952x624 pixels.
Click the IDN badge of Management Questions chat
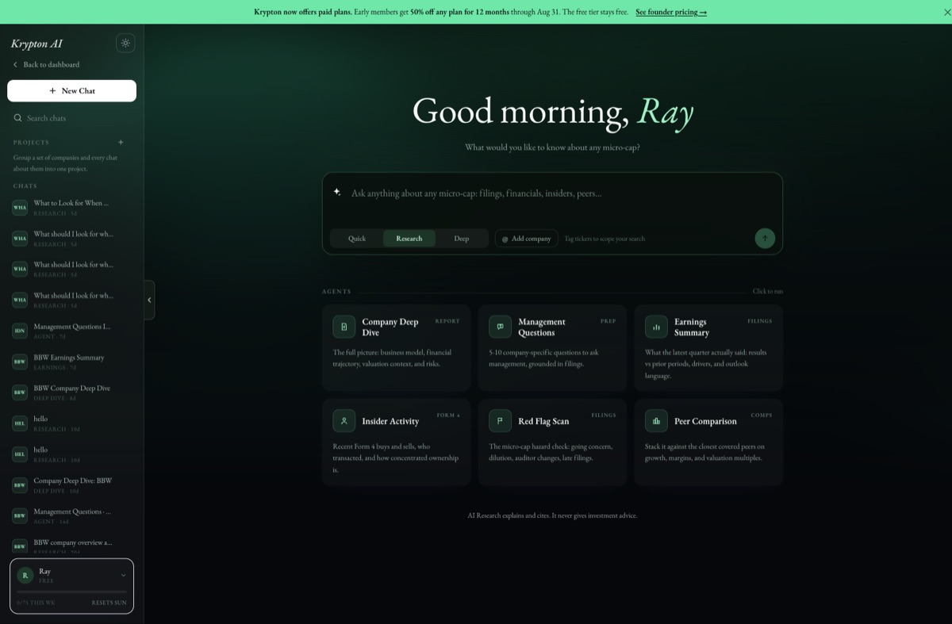(20, 331)
